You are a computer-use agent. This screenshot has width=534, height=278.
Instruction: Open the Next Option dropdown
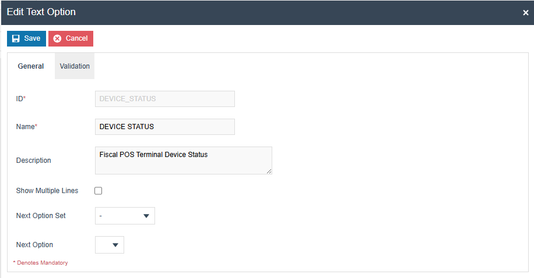[110, 245]
